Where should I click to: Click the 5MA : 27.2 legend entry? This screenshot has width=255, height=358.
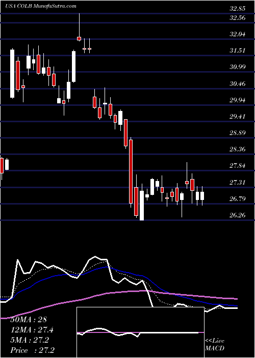click(30, 340)
